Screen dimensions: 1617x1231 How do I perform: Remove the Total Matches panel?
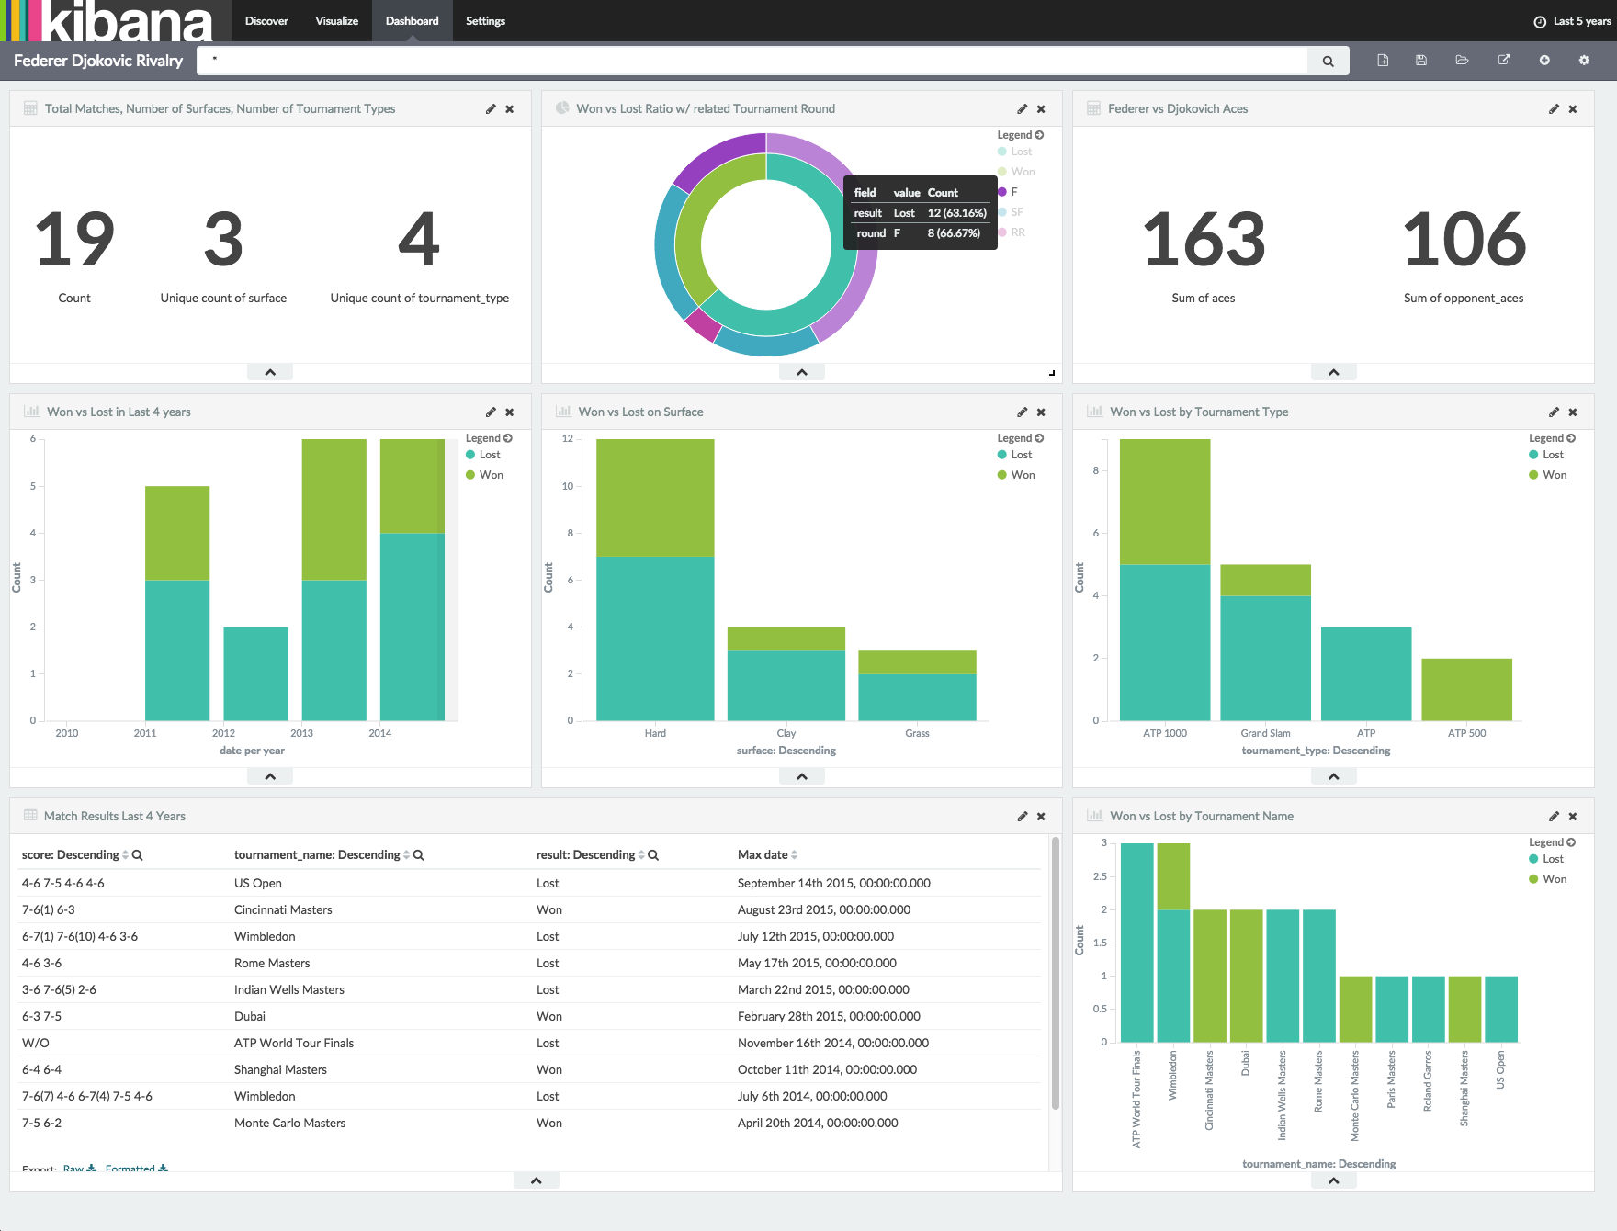point(510,108)
